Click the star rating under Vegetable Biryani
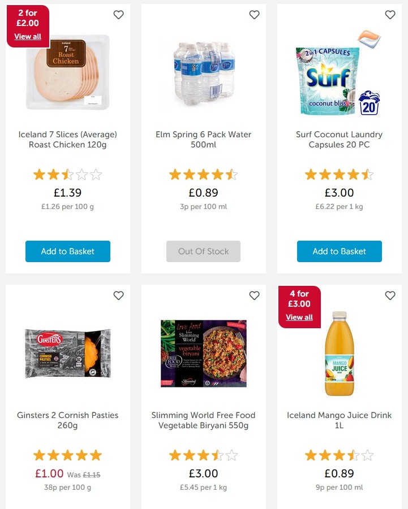Viewport: 408px width, 509px height. (x=203, y=455)
